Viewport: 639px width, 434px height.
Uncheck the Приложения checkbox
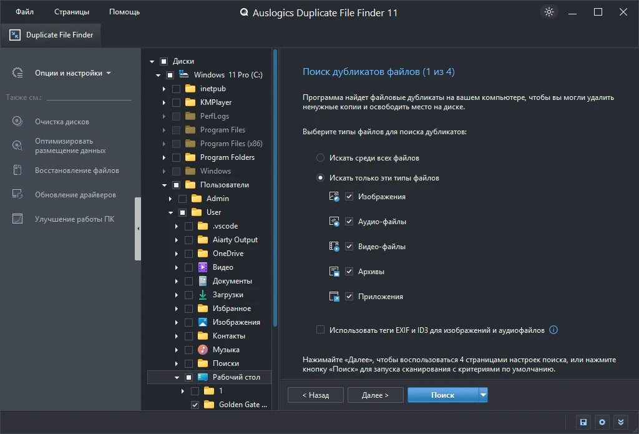pyautogui.click(x=349, y=297)
